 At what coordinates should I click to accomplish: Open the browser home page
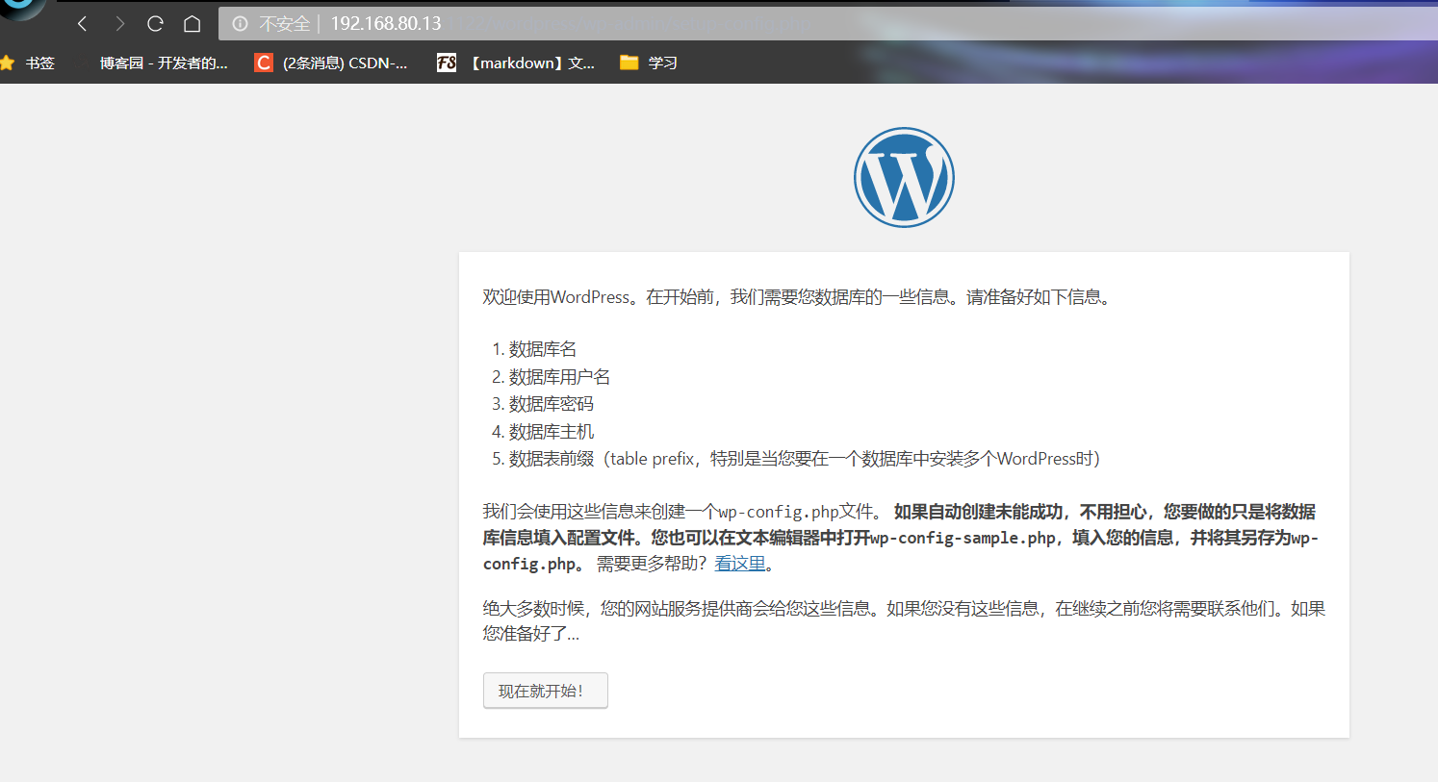click(193, 23)
